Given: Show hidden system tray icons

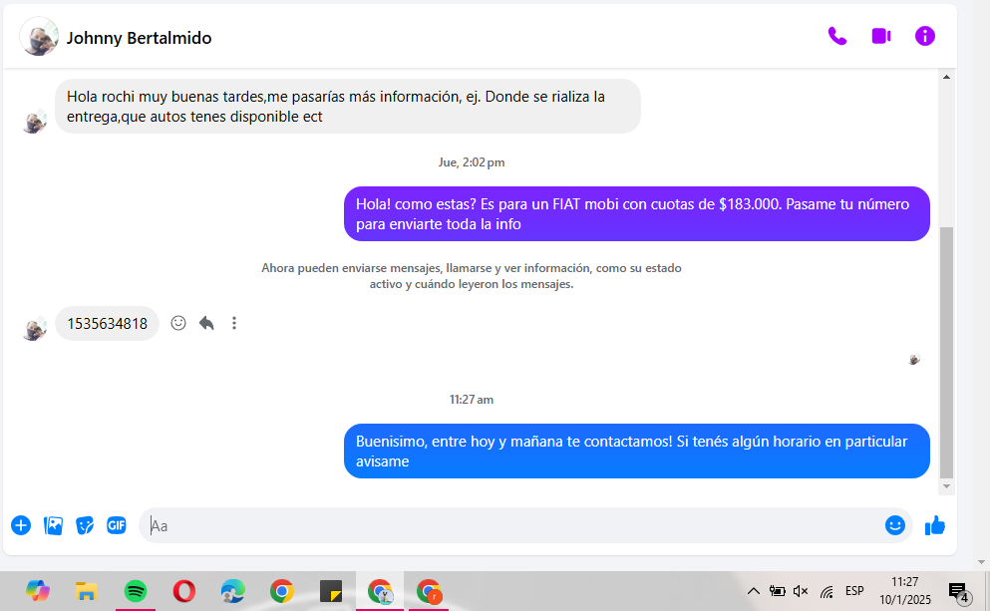Looking at the screenshot, I should click(x=754, y=591).
